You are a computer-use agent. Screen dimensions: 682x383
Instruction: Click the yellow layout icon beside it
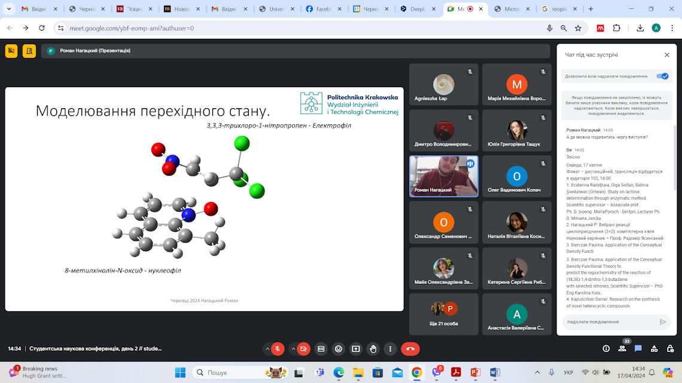(29, 51)
